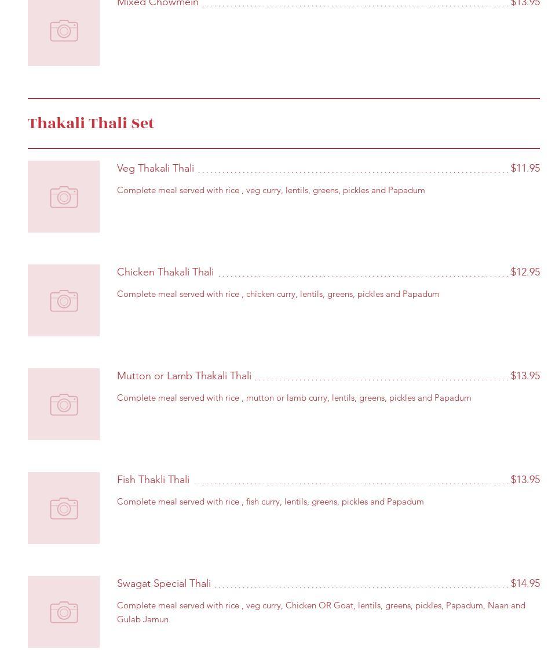
Task: Click the Mixed Chowmein item name
Action: [x=158, y=3]
